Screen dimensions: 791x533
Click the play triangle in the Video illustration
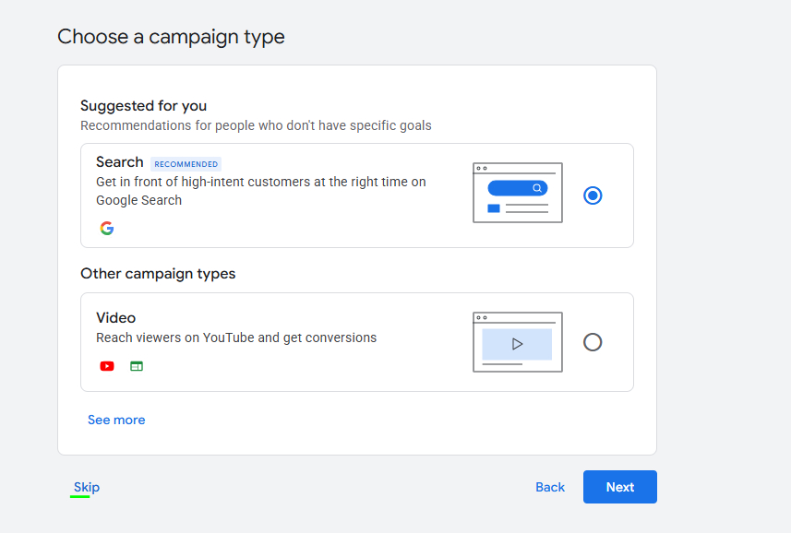(517, 344)
